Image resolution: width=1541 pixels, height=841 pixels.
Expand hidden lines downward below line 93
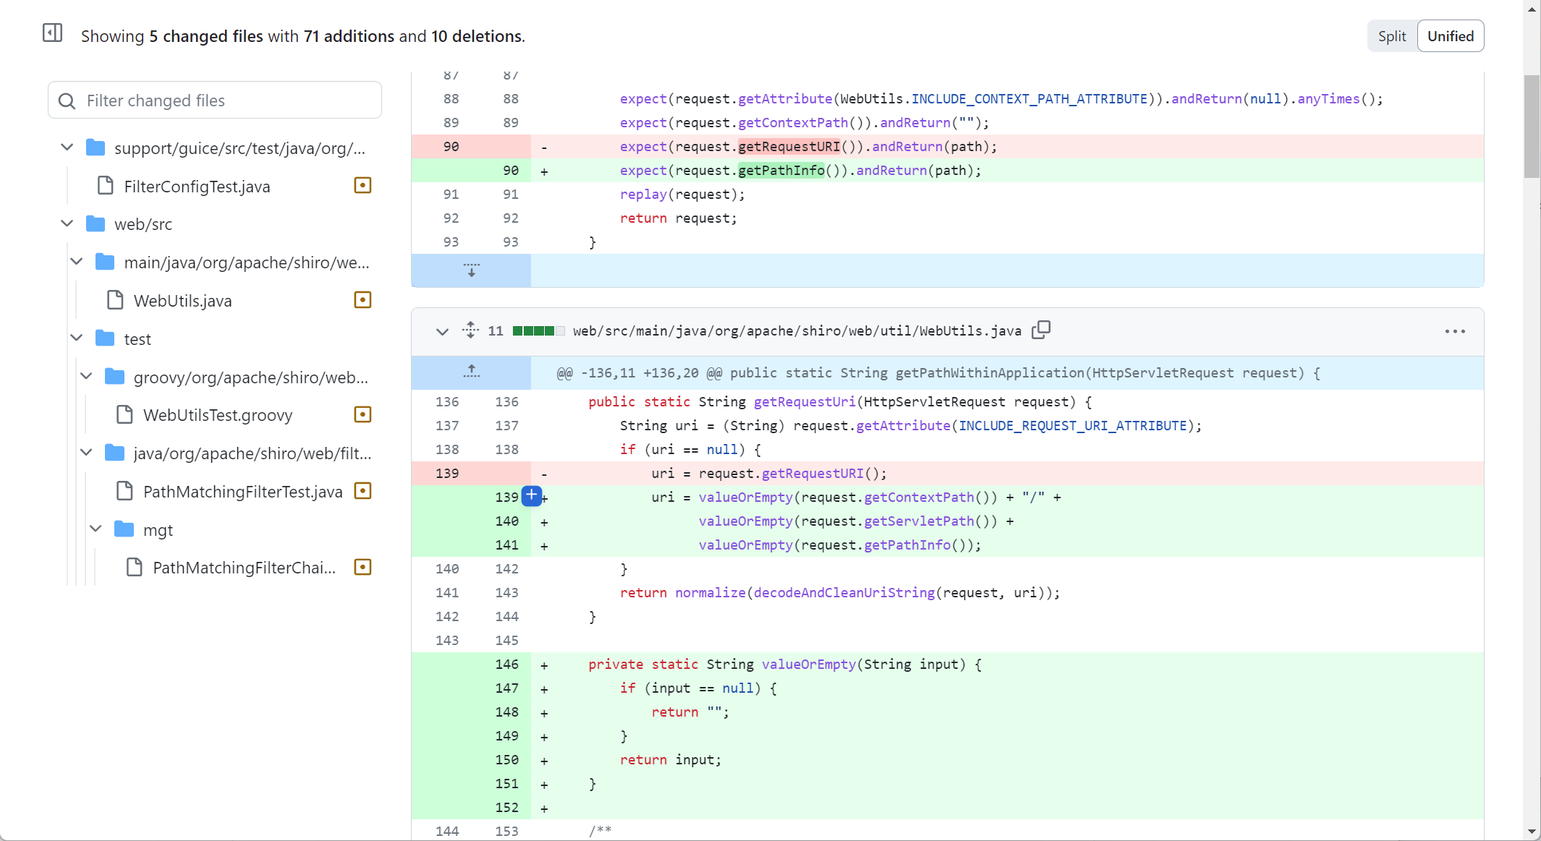pos(471,270)
